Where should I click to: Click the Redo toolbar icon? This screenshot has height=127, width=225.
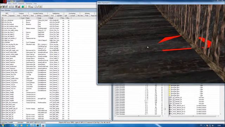13,6
